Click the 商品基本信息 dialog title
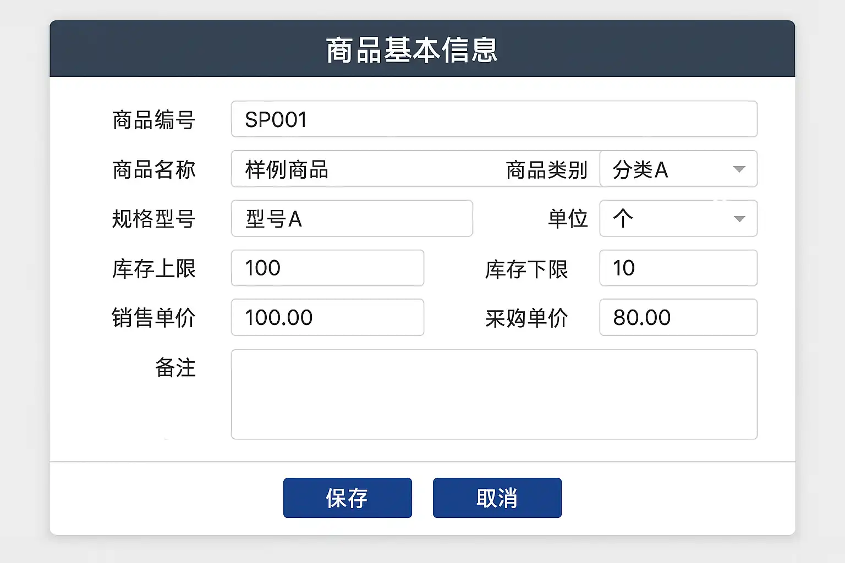 click(x=411, y=50)
